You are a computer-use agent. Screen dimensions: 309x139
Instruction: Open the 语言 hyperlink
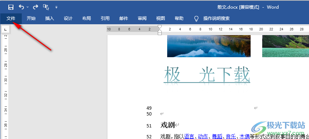(x=189, y=136)
